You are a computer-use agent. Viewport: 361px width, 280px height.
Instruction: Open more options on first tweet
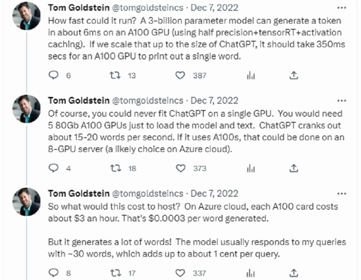coord(341,8)
